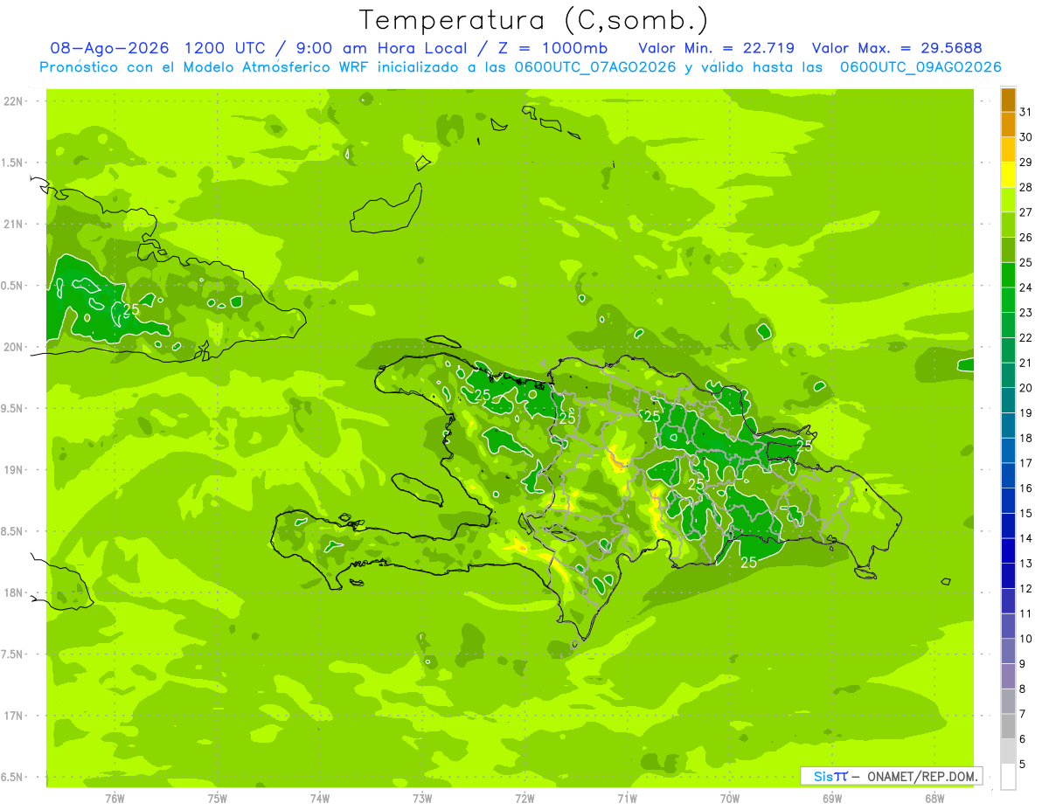This screenshot has height=810, width=1049.
Task: Click the '73W' longitude axis label
Action: pyautogui.click(x=422, y=799)
